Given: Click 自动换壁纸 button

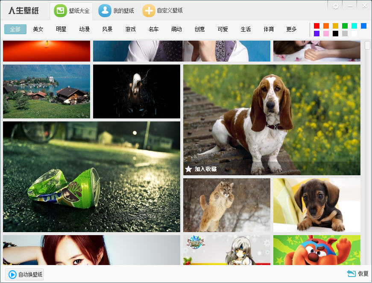Looking at the screenshot, I should [x=24, y=274].
